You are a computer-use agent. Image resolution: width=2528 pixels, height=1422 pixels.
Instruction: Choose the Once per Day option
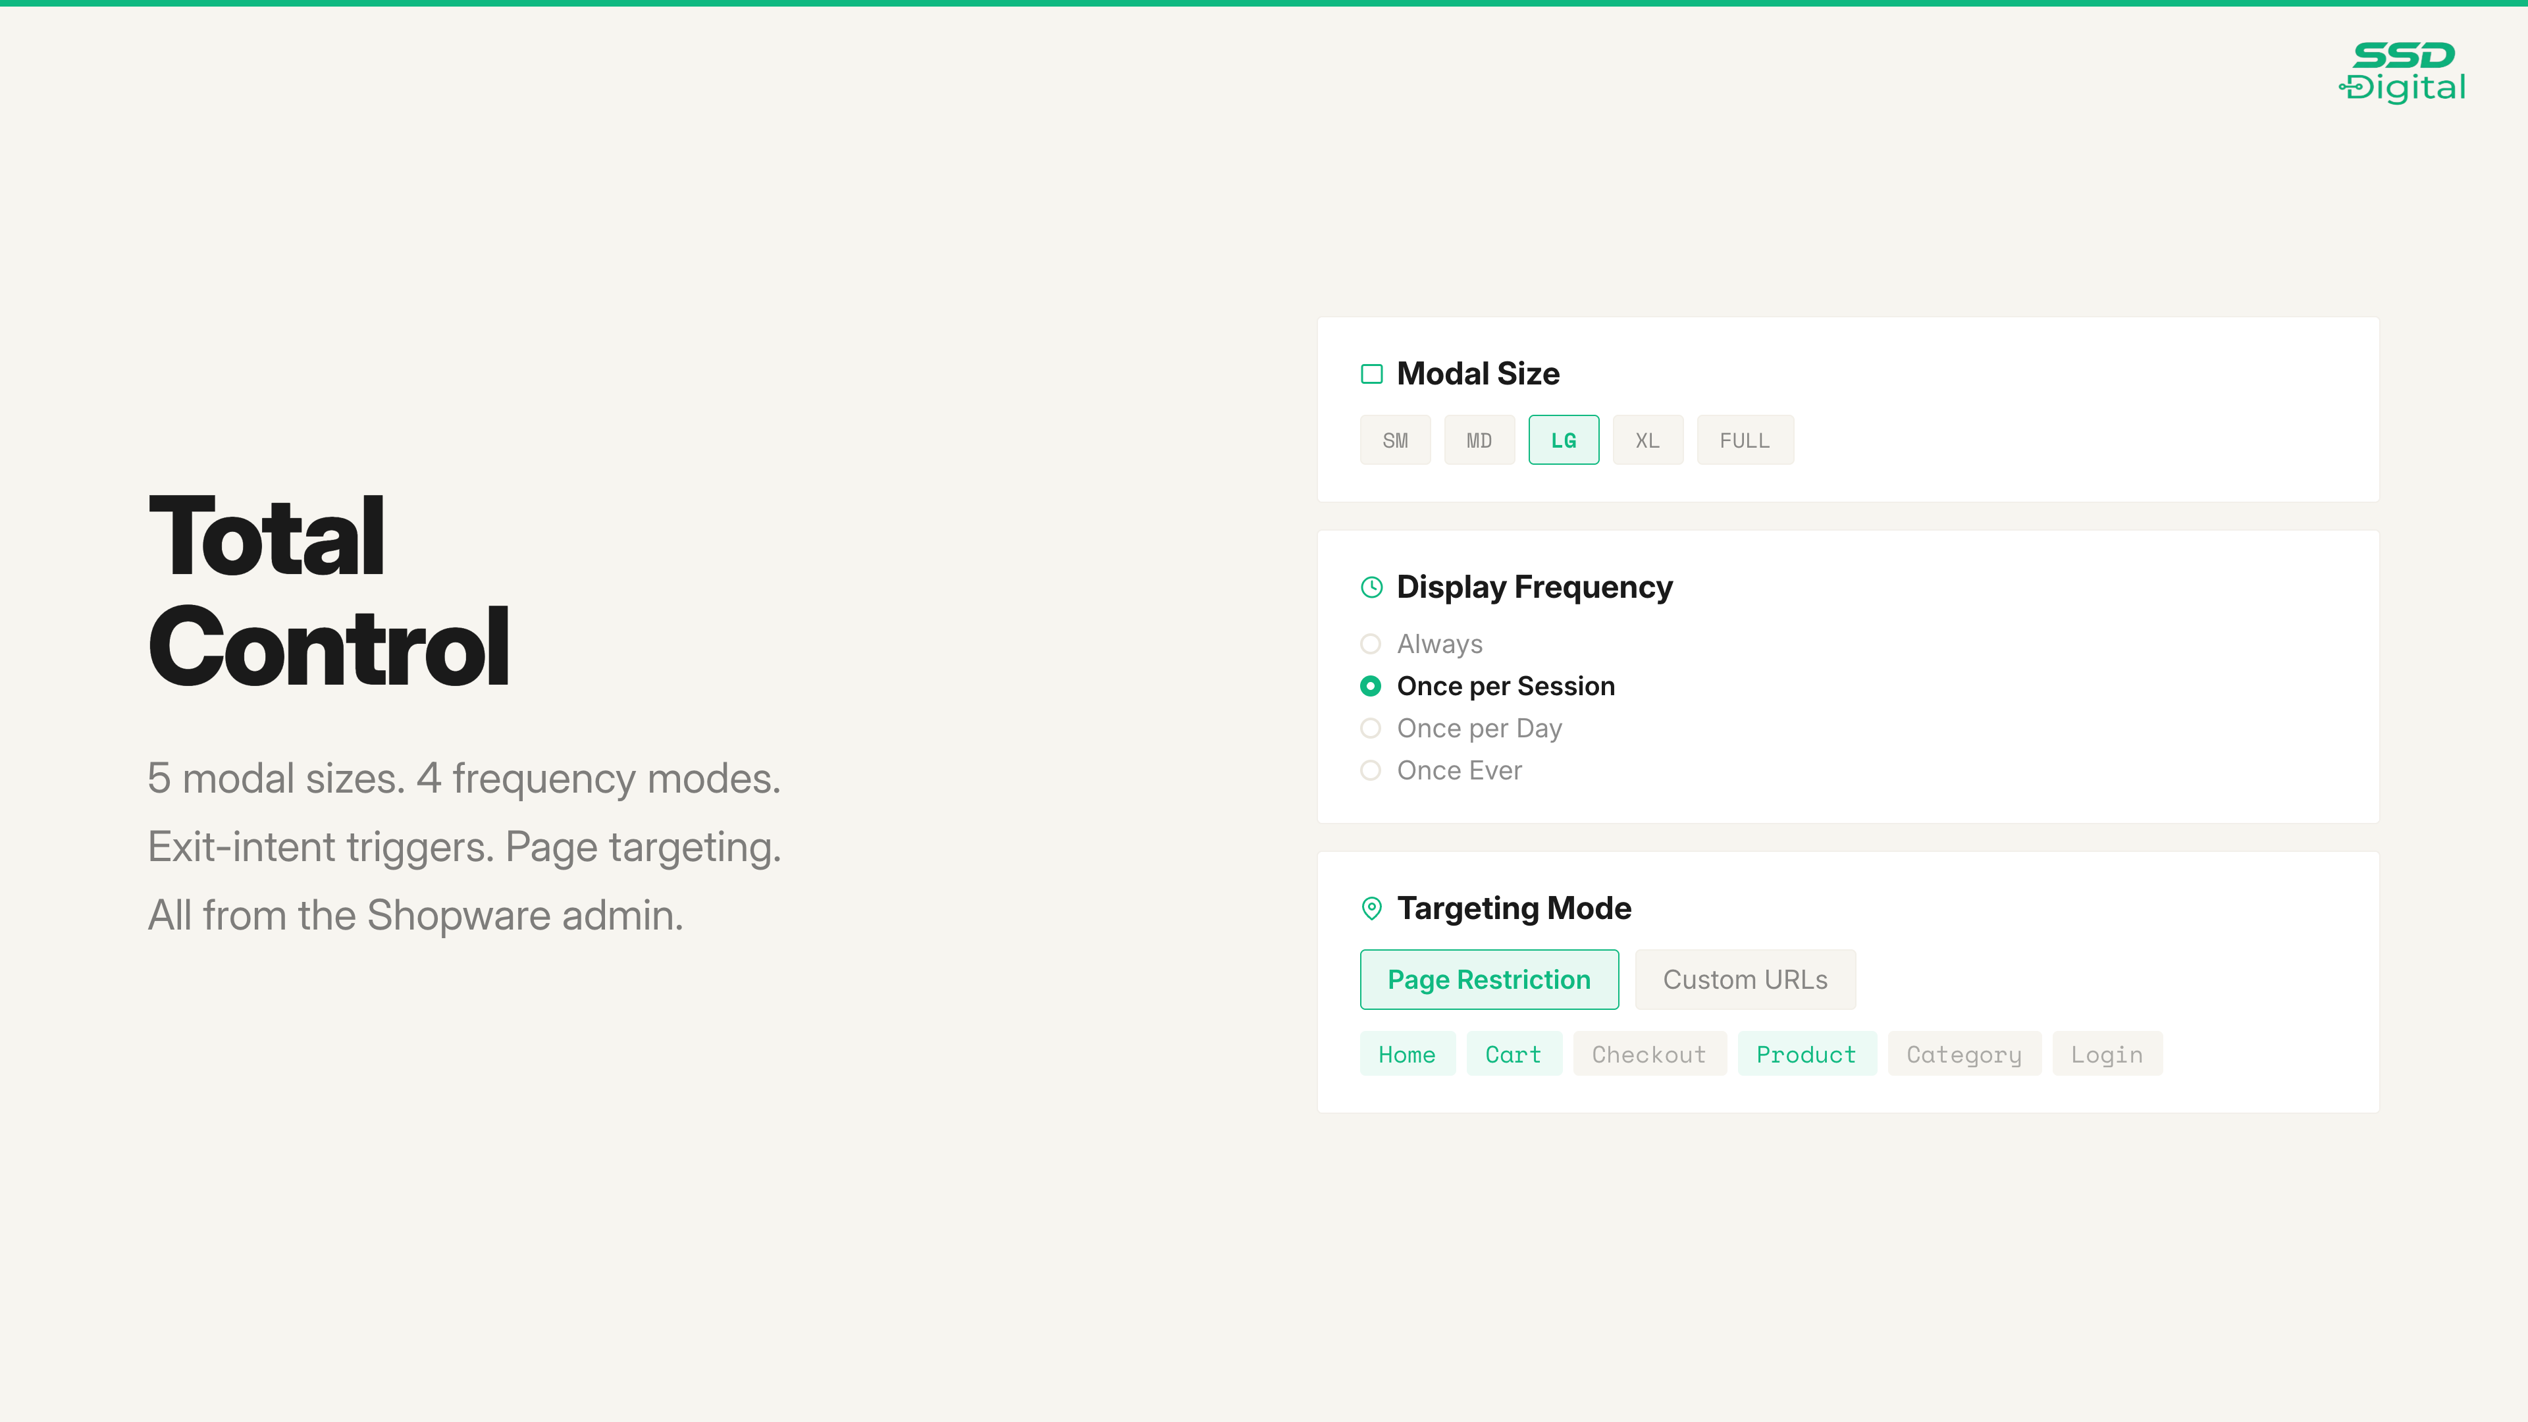1371,728
